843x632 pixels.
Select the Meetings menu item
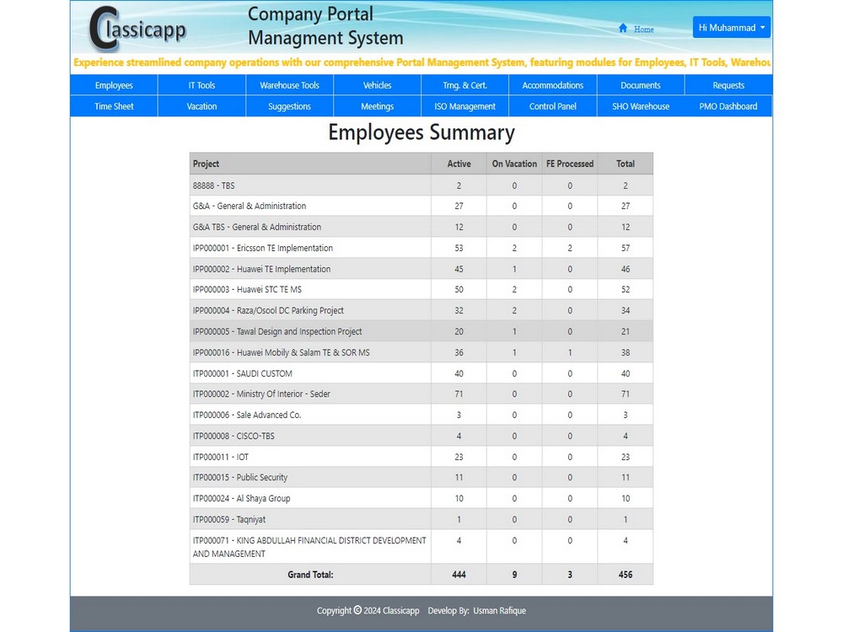click(377, 106)
